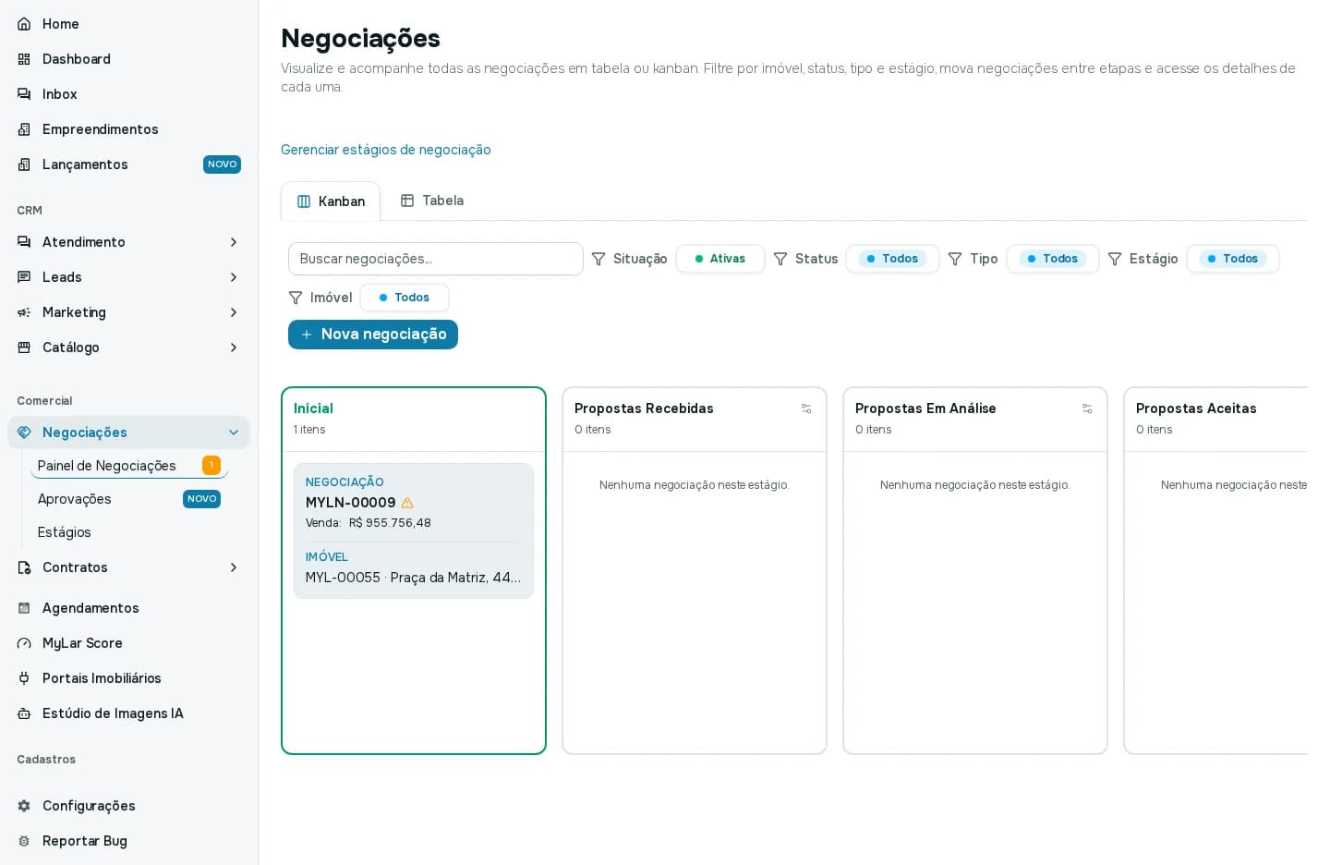Viewport: 1330px width, 865px height.
Task: Expand the Atendimento submenu chevron
Action: point(234,242)
